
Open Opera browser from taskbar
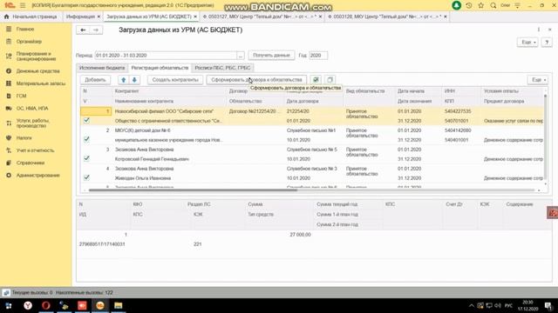(x=46, y=305)
